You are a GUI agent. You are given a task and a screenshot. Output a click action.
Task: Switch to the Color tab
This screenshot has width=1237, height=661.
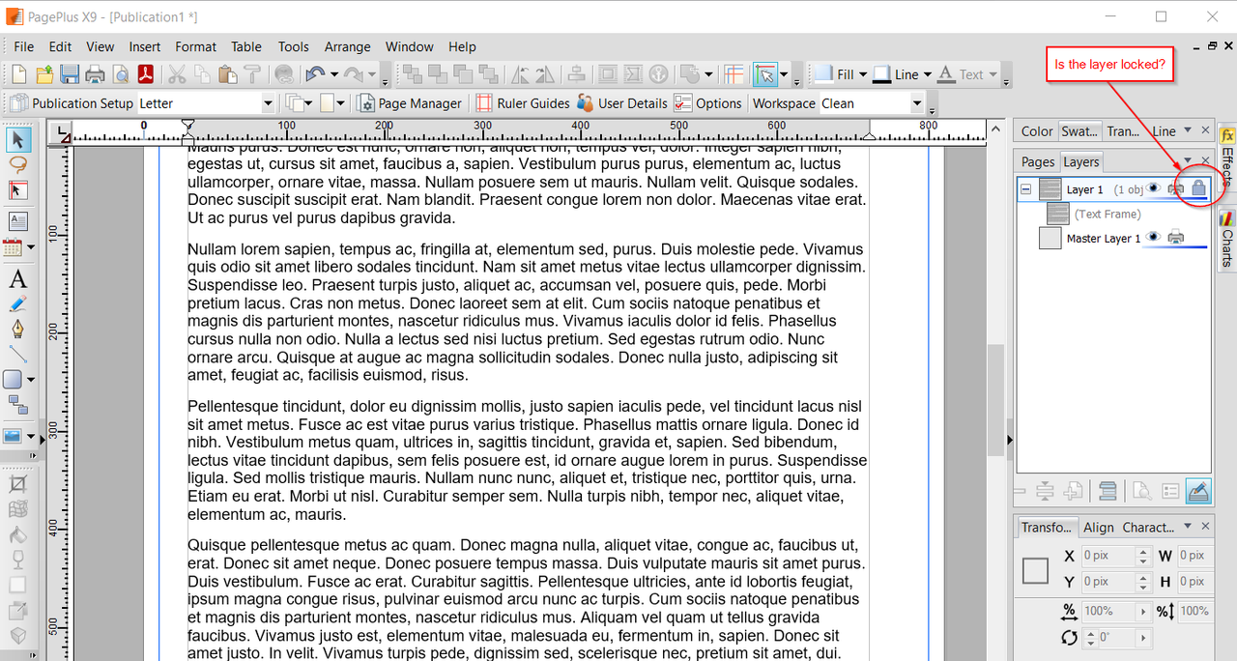tap(1037, 131)
